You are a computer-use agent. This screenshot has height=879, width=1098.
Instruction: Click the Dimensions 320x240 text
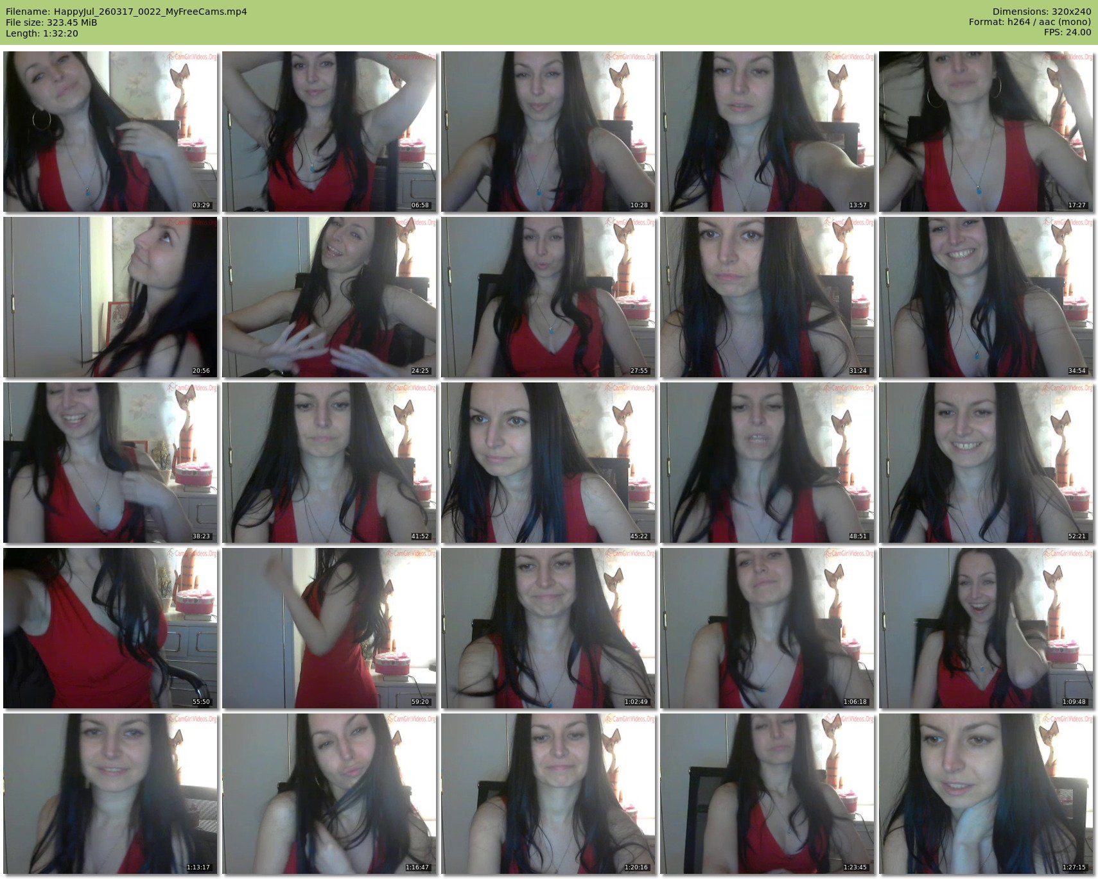[x=1041, y=12]
